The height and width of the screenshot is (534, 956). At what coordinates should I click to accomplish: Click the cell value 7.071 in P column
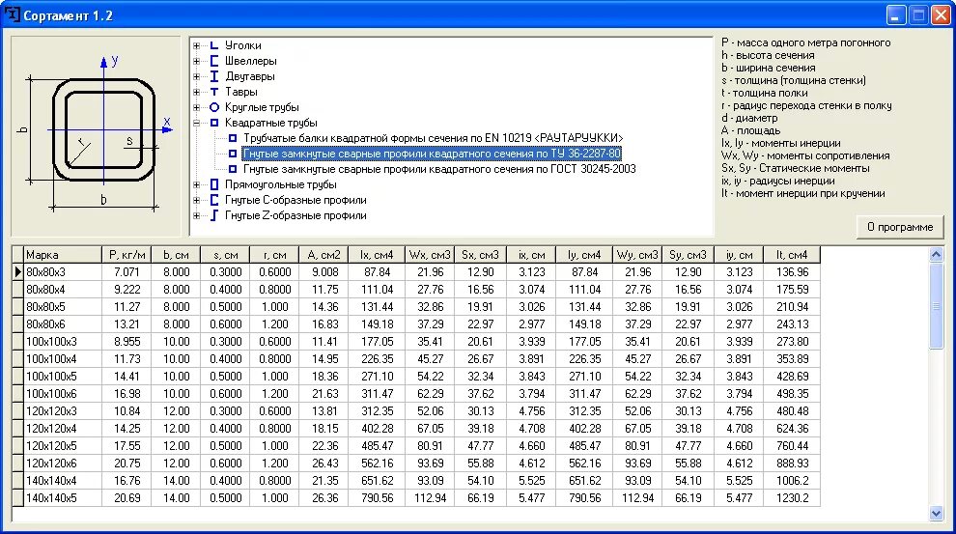(127, 272)
